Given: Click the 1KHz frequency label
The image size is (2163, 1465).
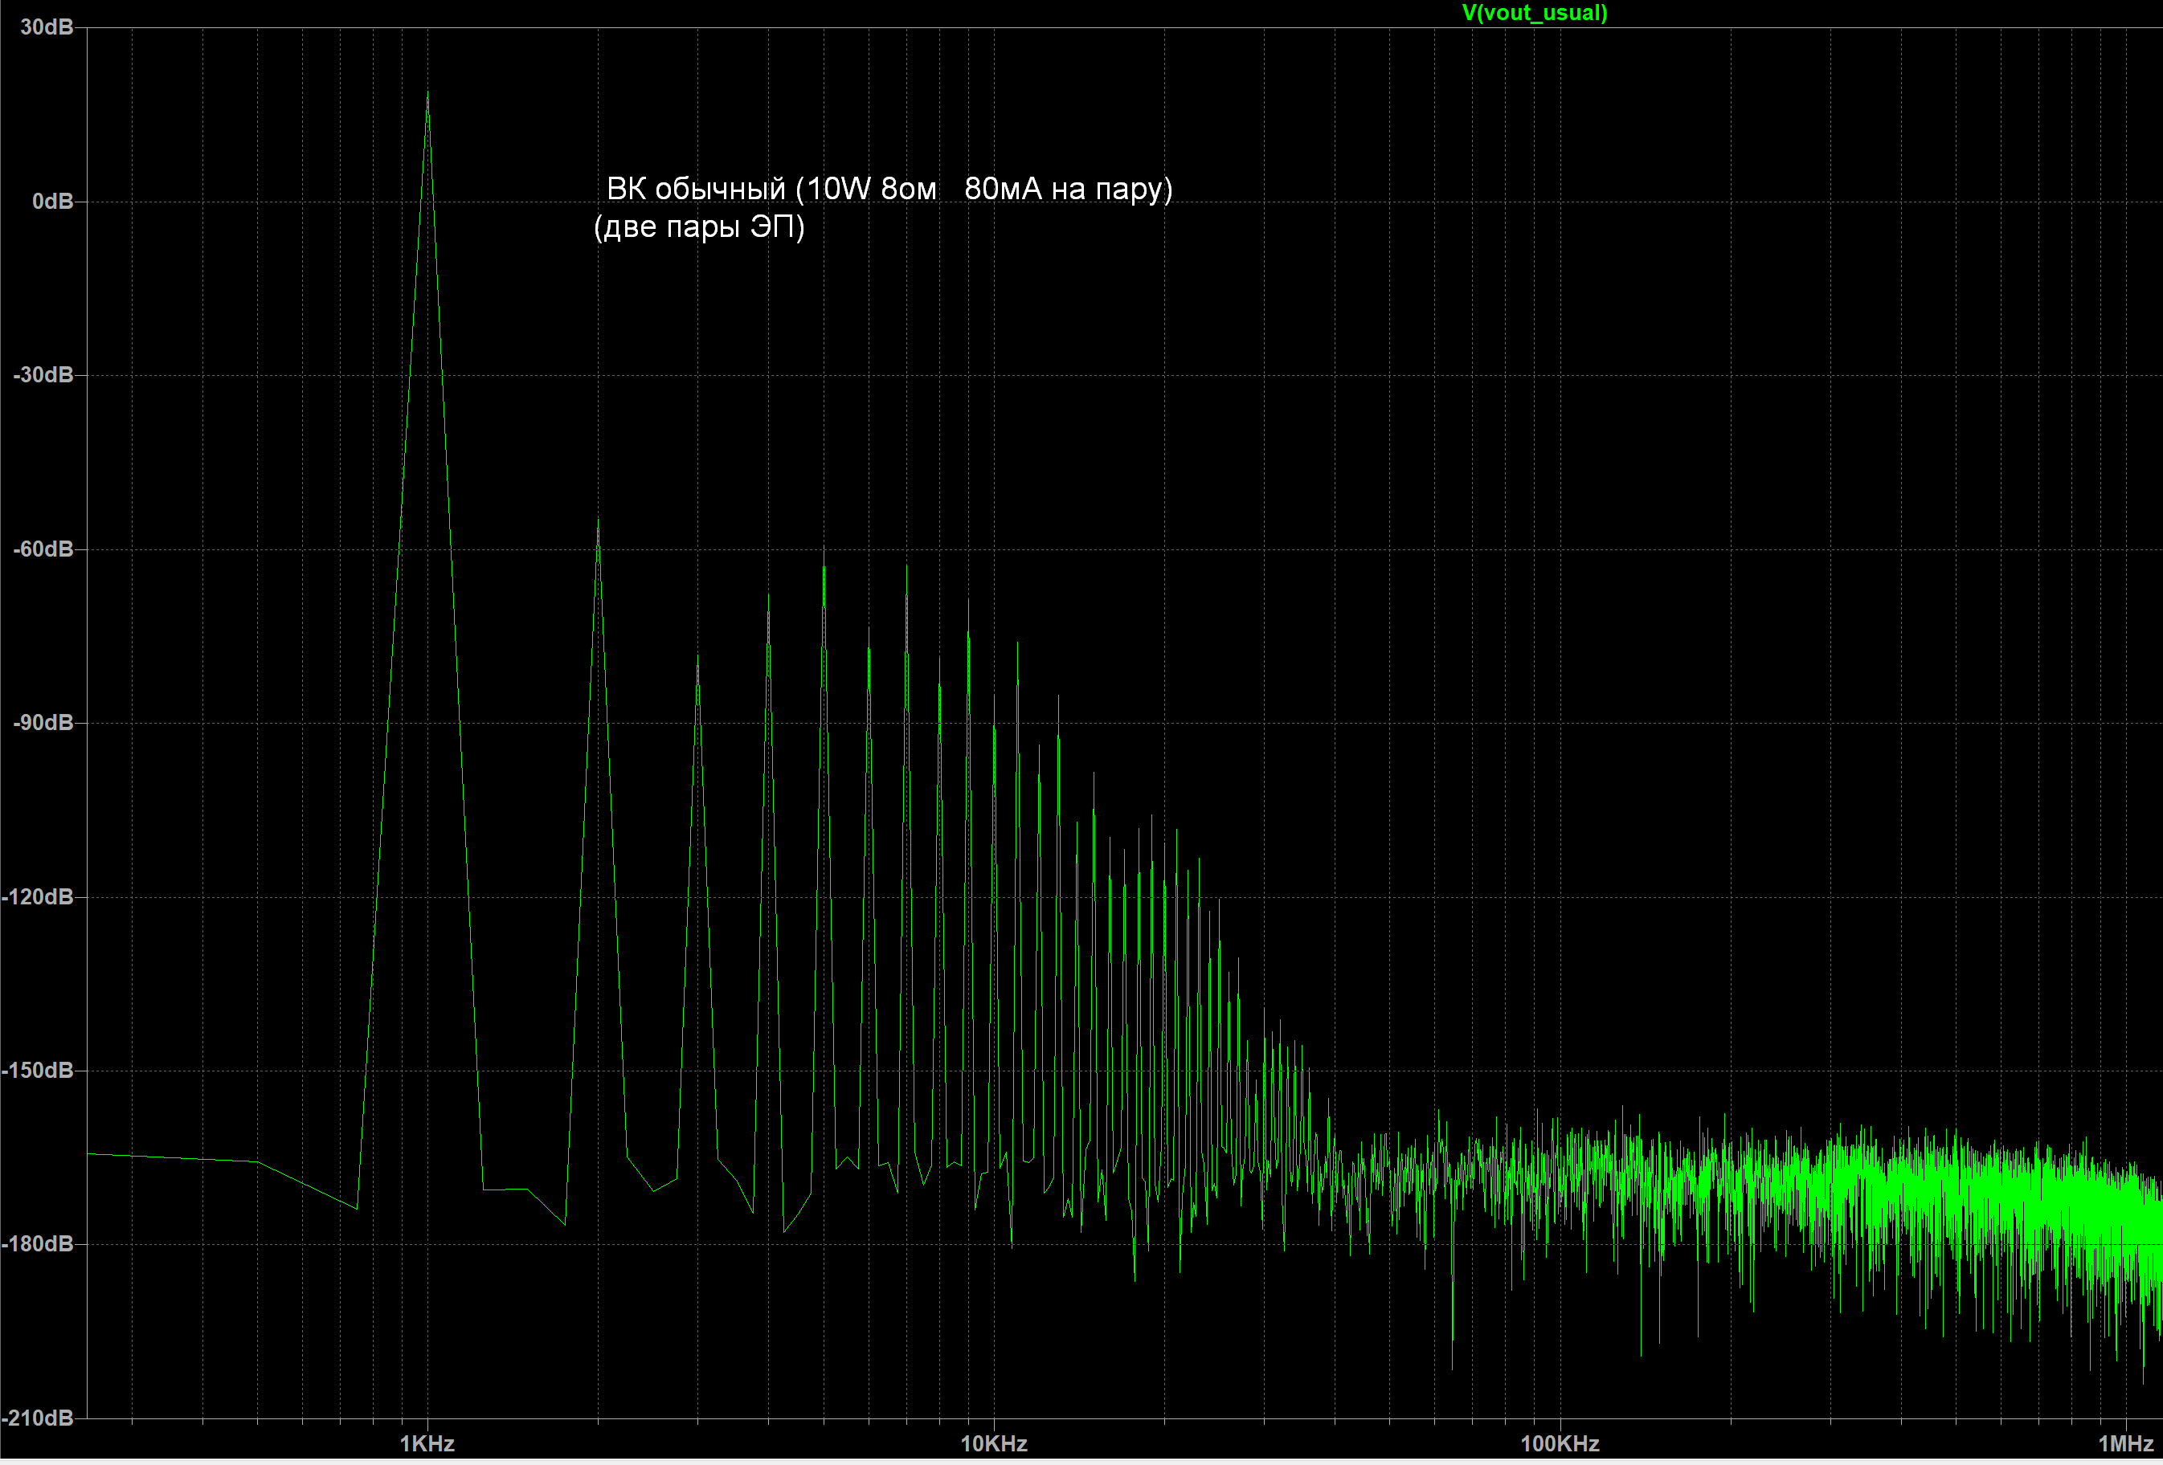Looking at the screenshot, I should 427,1443.
